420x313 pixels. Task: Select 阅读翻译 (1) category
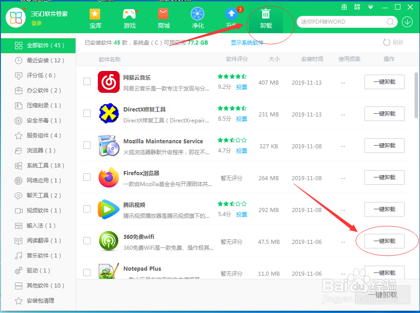coord(38,241)
